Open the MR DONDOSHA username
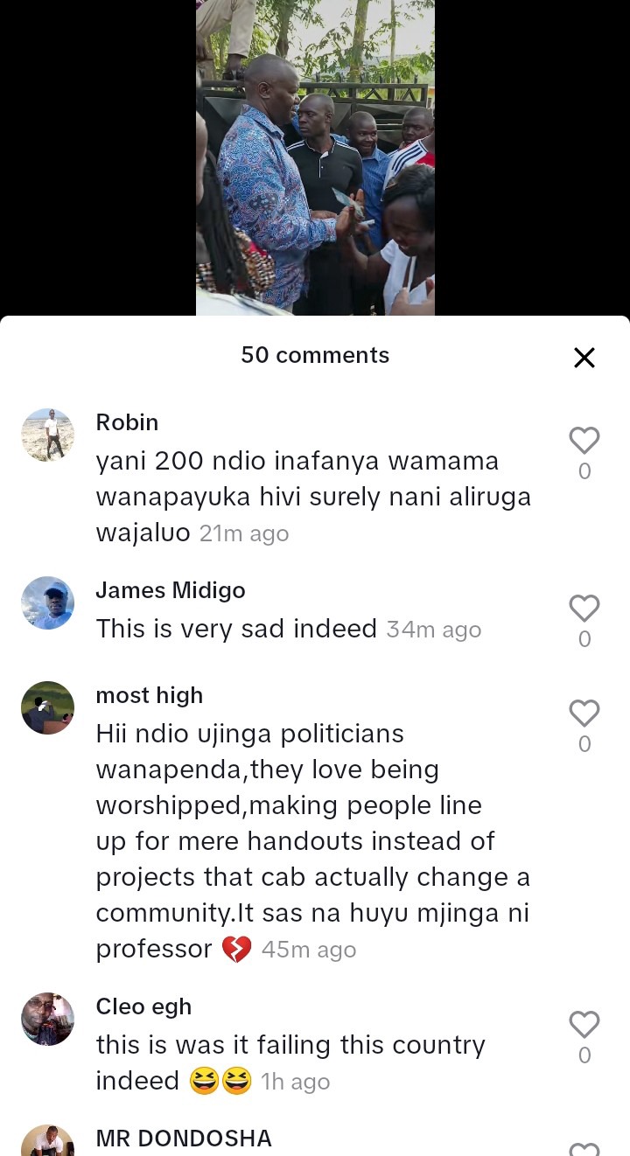The width and height of the screenshot is (630, 1156). [x=184, y=1139]
